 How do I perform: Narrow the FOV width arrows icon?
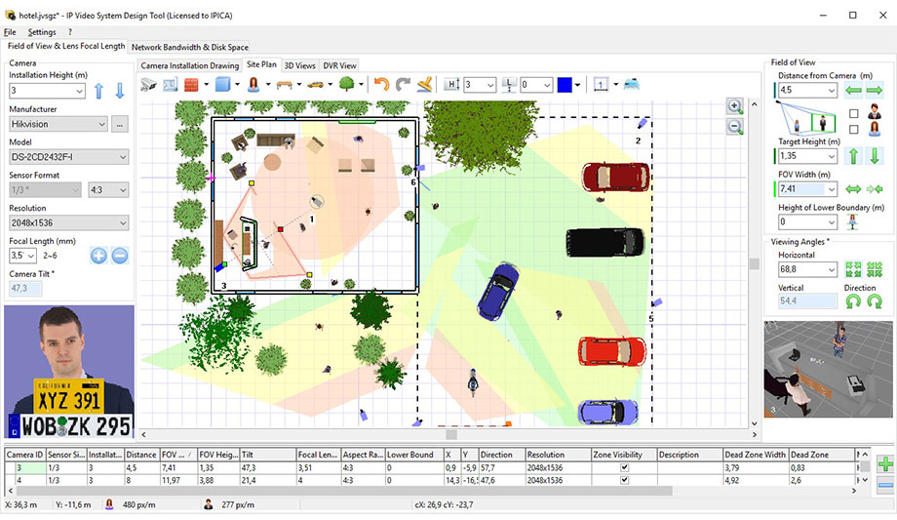click(875, 189)
